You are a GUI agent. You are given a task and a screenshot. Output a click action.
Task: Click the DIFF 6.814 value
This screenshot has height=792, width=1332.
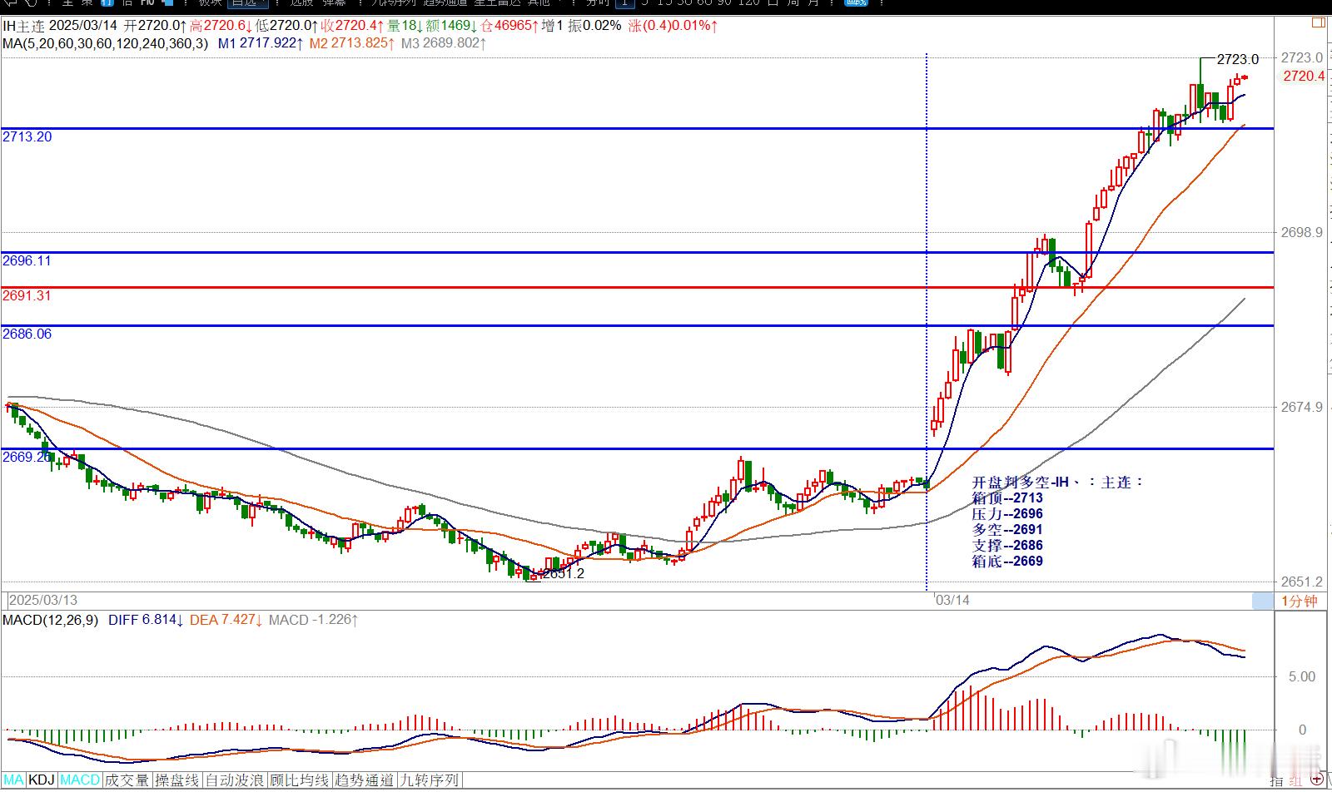coord(145,620)
